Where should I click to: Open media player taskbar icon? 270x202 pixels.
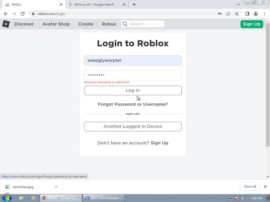33,198
